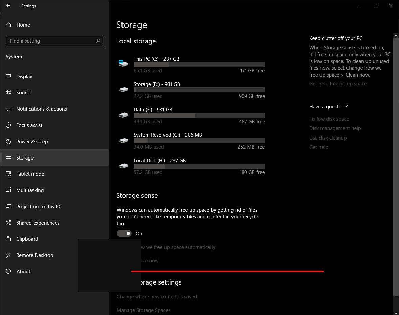399x315 pixels.
Task: Click the Storage (D:) usage bar
Action: coord(199,90)
